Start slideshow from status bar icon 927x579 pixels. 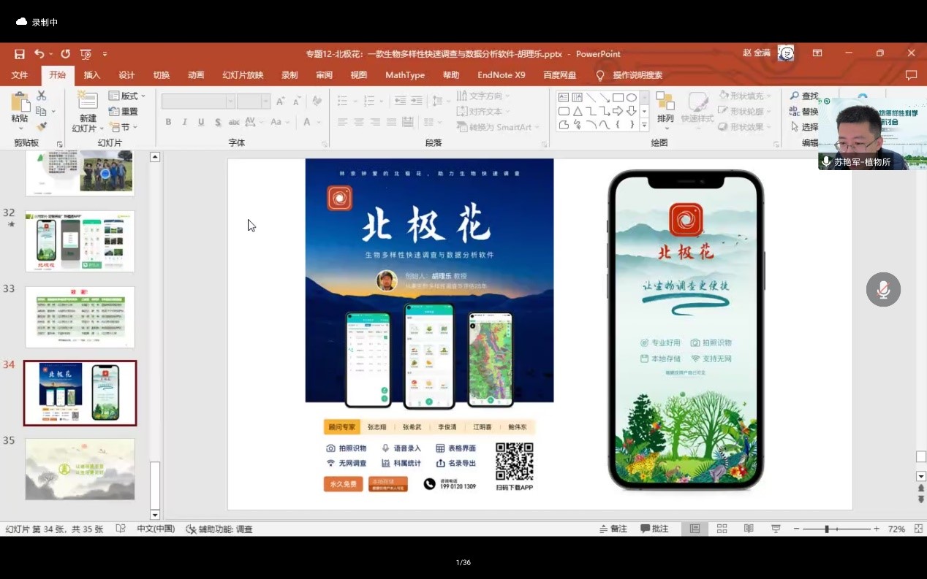pos(776,529)
